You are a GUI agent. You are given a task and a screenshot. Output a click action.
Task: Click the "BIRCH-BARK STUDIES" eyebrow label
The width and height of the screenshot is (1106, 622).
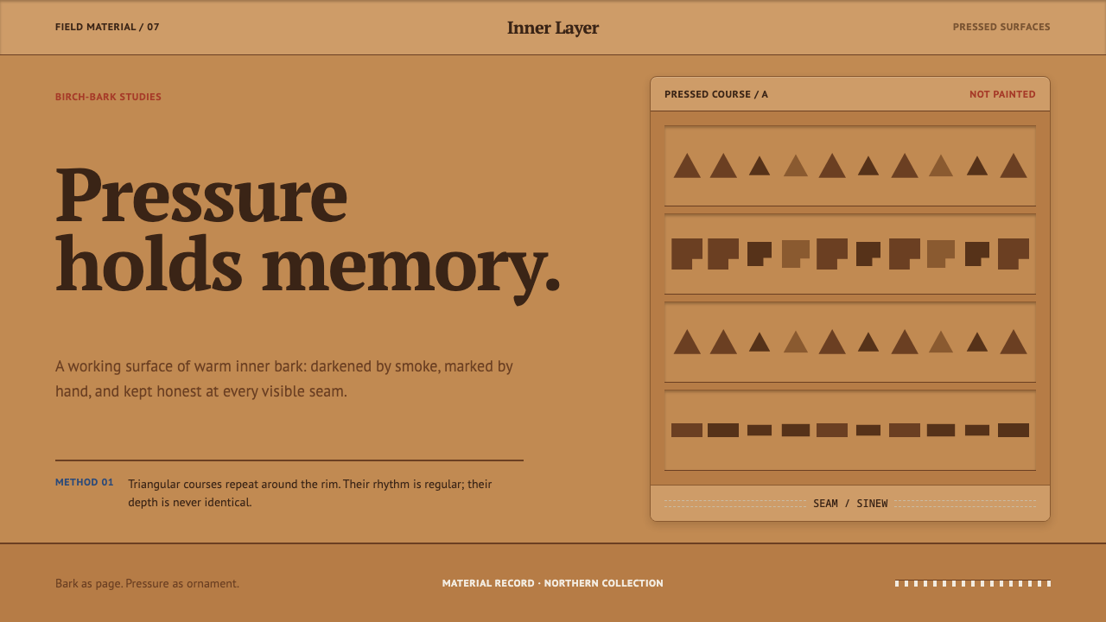pos(108,97)
